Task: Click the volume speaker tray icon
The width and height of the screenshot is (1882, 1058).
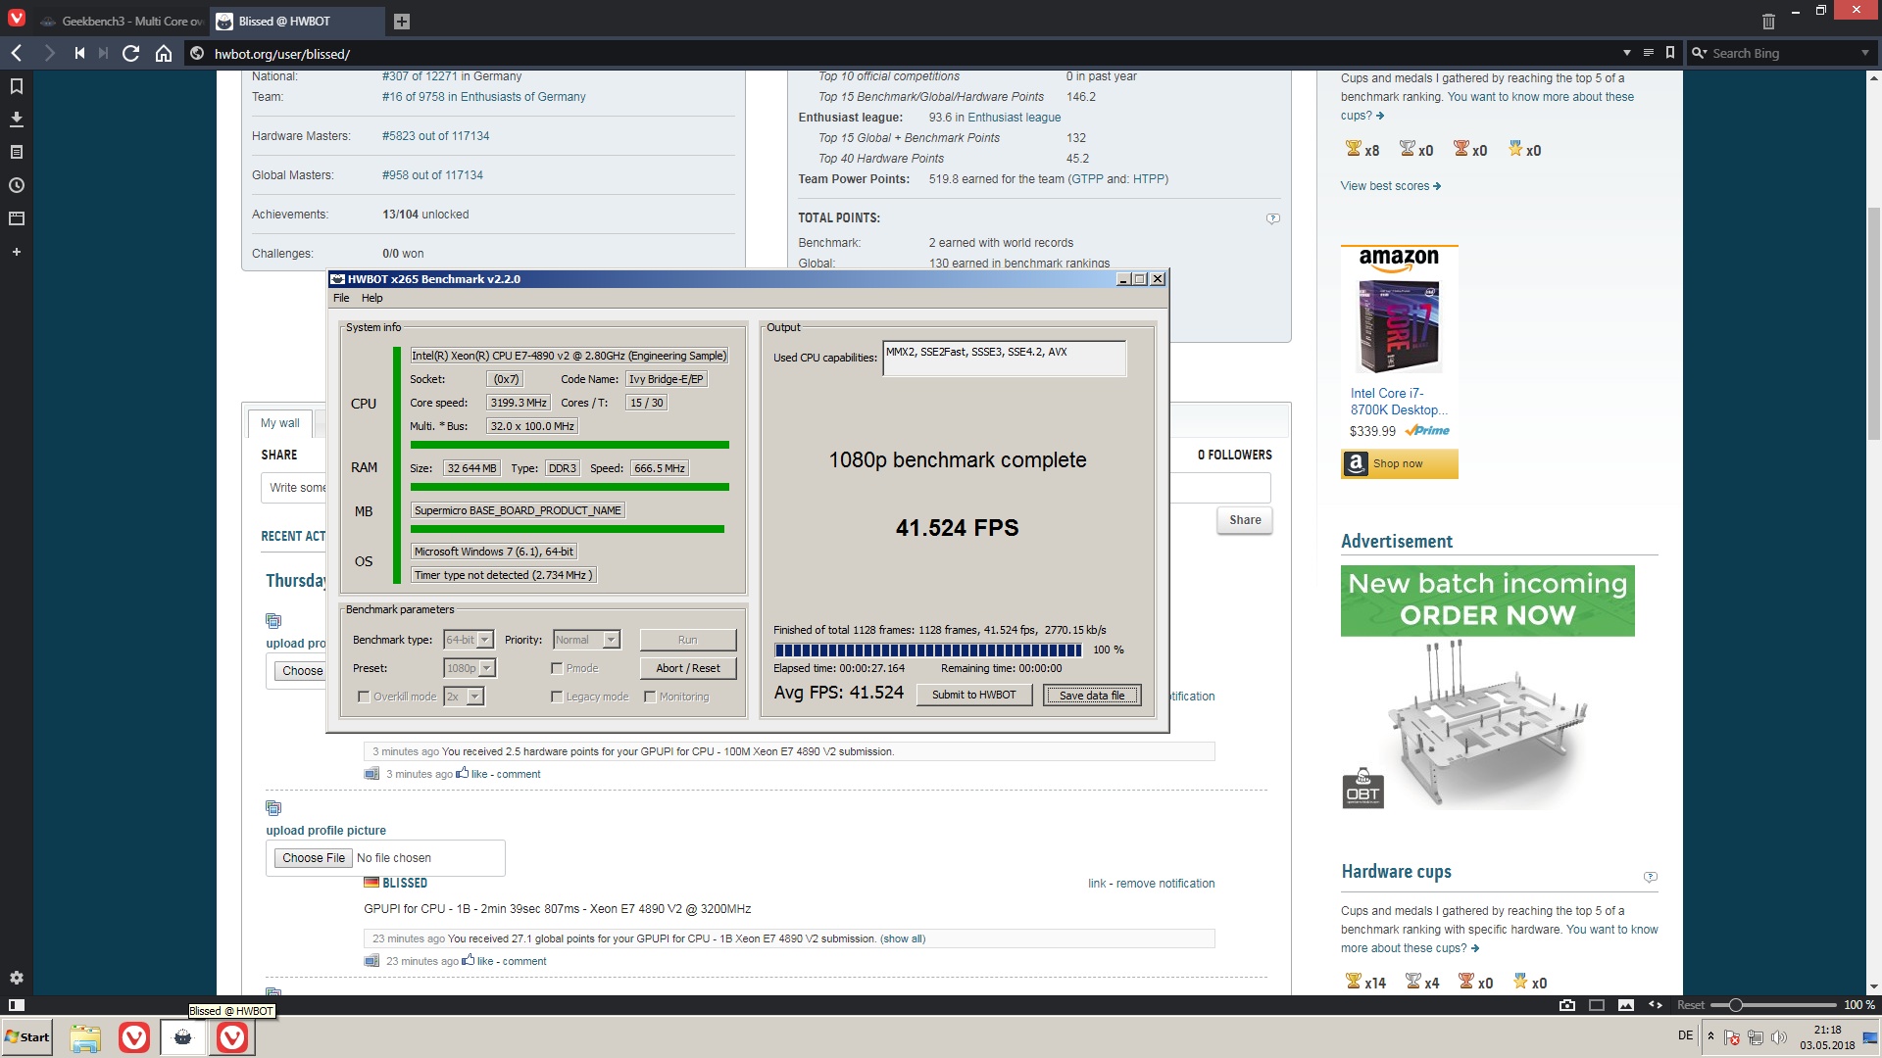Action: pos(1778,1036)
